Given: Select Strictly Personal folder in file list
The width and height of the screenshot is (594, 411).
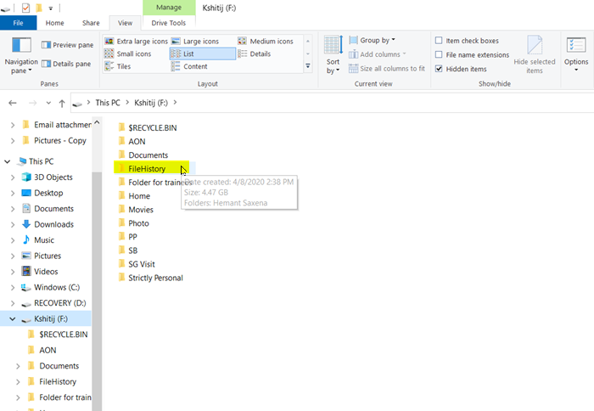Looking at the screenshot, I should pyautogui.click(x=150, y=278).
